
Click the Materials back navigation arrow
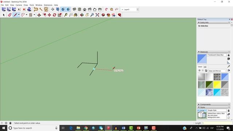(200, 70)
